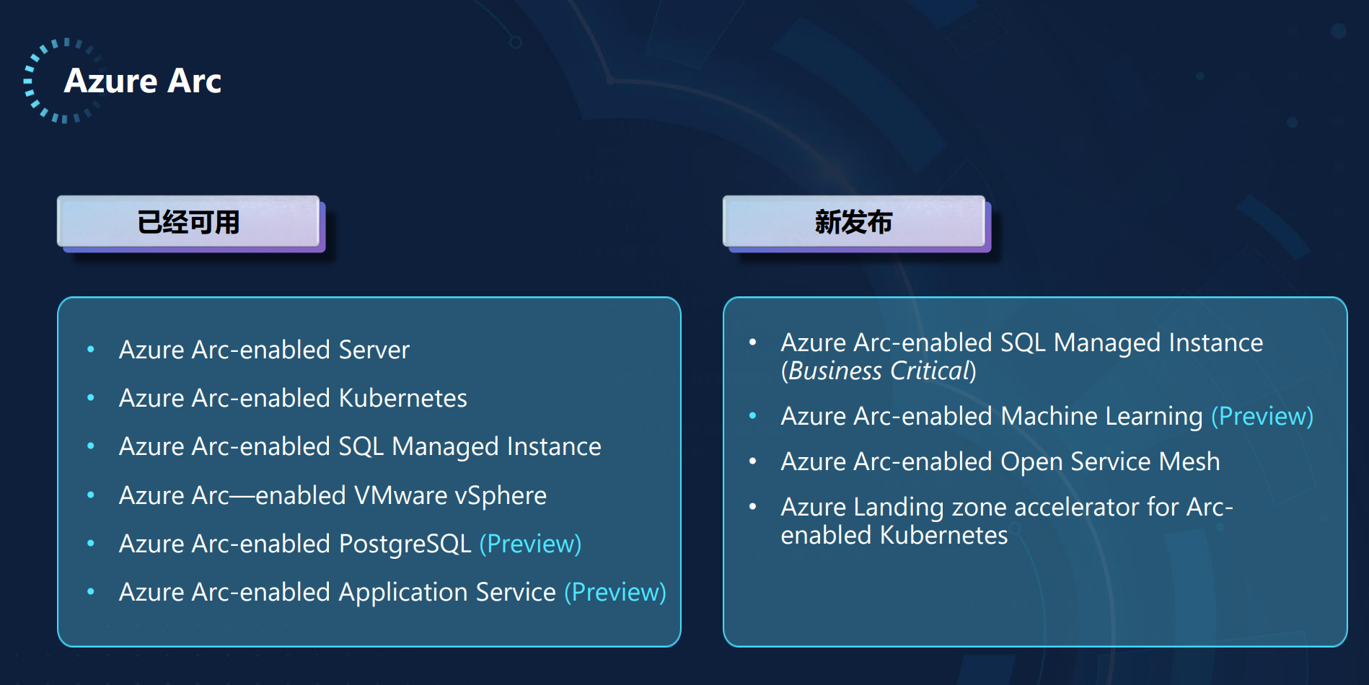The height and width of the screenshot is (685, 1369).
Task: Select 'Azure Arc-enabled Machine Learning' text
Action: click(992, 416)
